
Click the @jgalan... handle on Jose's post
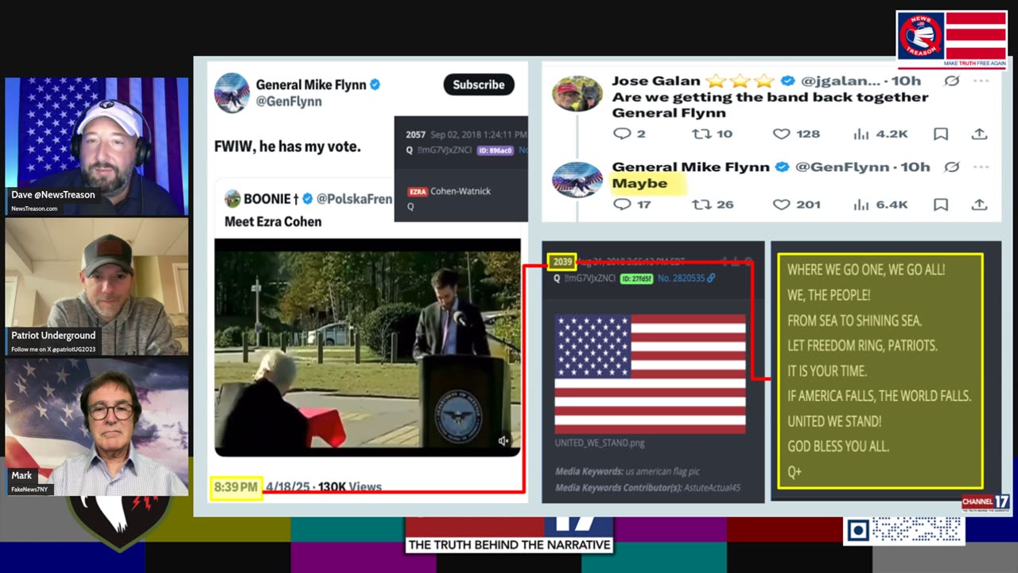click(x=840, y=80)
